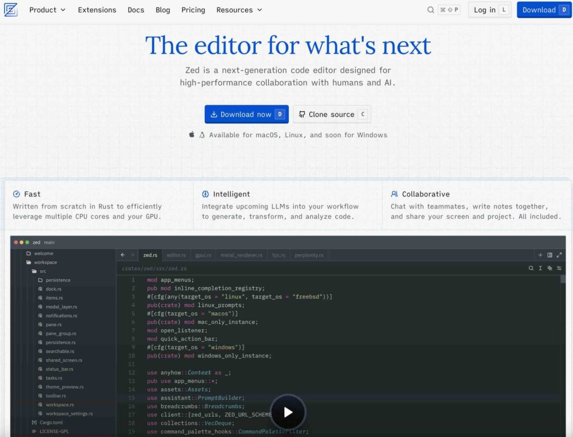The width and height of the screenshot is (573, 437).
Task: Open the Product dropdown menu
Action: 47,10
